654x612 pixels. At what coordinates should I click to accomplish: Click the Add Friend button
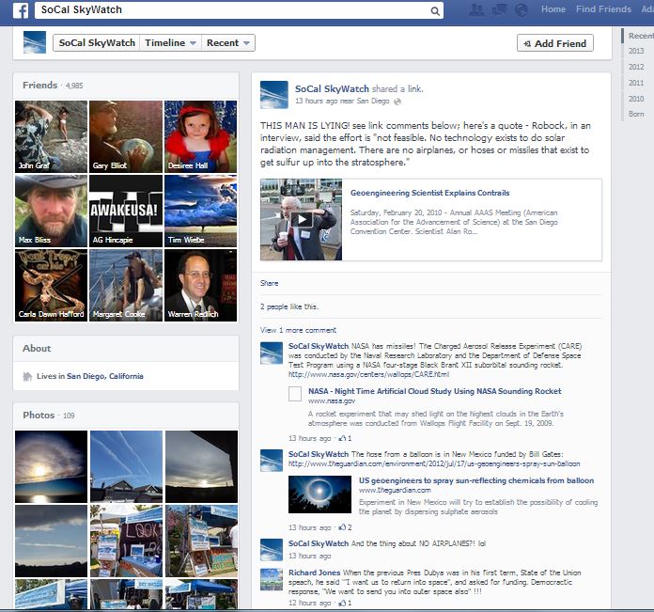(x=554, y=43)
